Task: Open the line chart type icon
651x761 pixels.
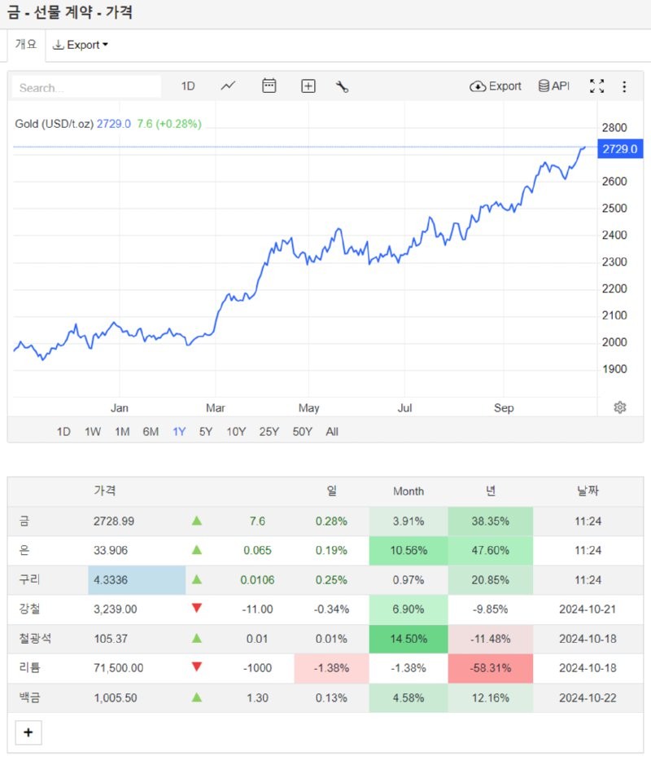Action: [x=228, y=86]
